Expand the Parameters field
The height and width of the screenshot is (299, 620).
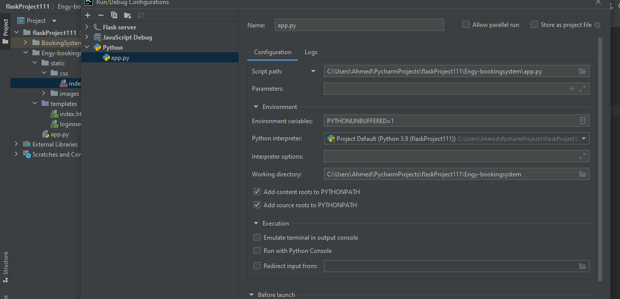[582, 89]
